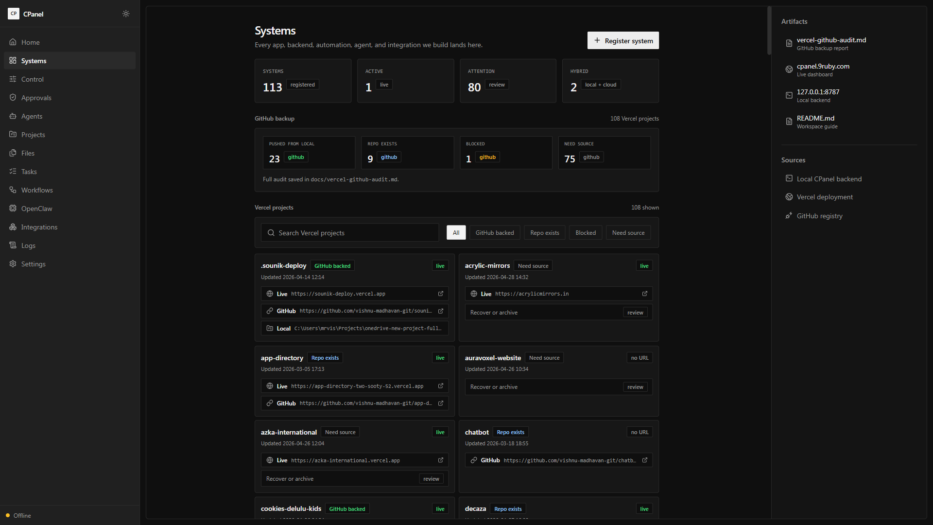This screenshot has height=525, width=933.
Task: Open external link icon for acrylicmirrors.in
Action: pyautogui.click(x=645, y=294)
